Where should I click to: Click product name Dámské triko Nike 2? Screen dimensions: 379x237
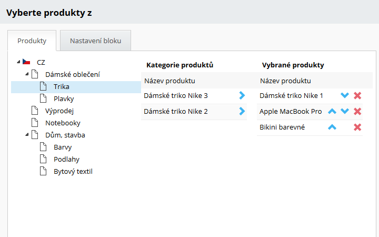[x=176, y=111]
